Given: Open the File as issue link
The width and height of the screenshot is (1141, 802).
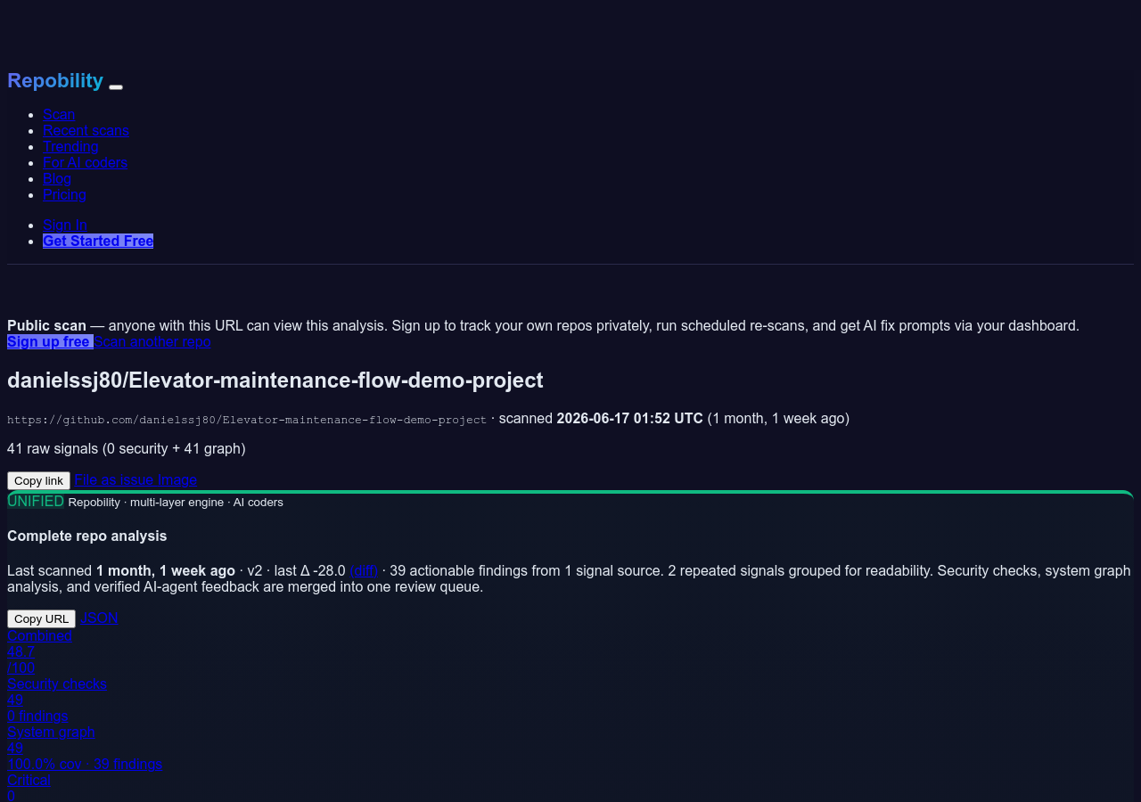Looking at the screenshot, I should [114, 479].
